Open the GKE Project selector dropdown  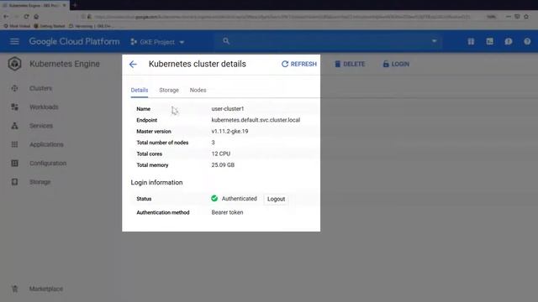coord(157,42)
